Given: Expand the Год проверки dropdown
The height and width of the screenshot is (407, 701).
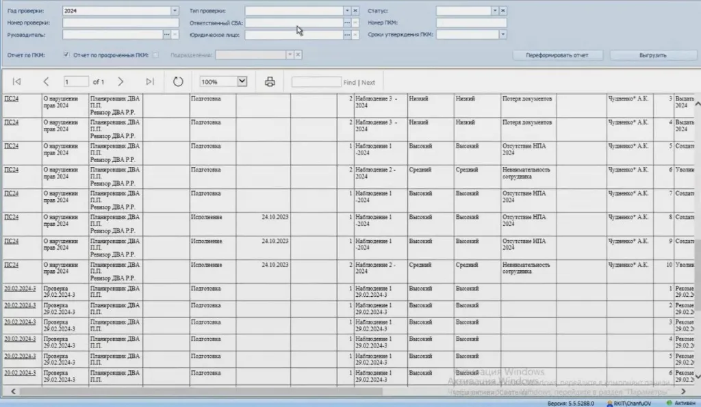Looking at the screenshot, I should click(x=175, y=11).
